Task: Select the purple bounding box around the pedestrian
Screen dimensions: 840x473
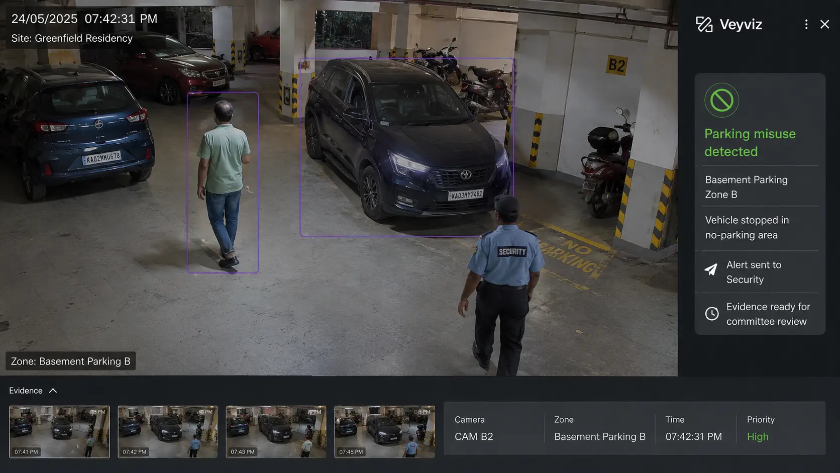Action: [x=223, y=182]
